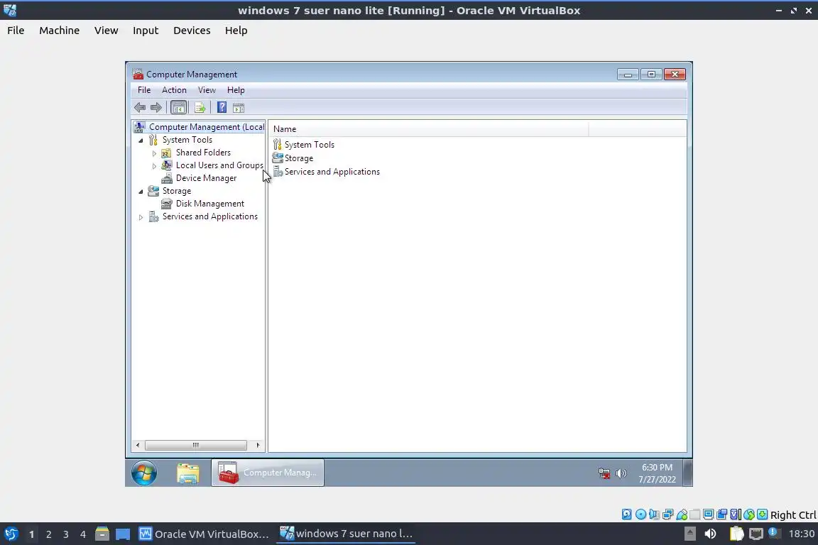Expand the Shared Folders node arrow
The width and height of the screenshot is (818, 545).
coord(154,153)
